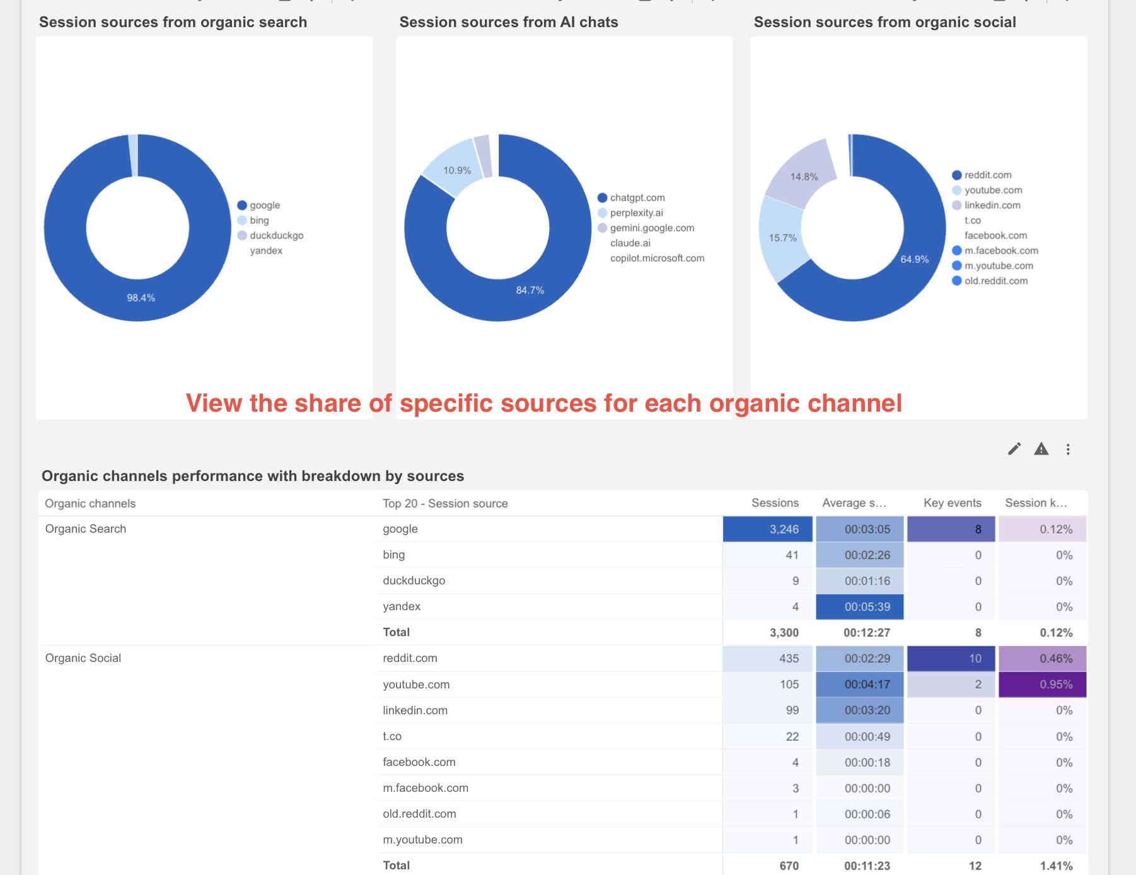Image resolution: width=1136 pixels, height=875 pixels.
Task: Select the linkedin.com legend entry
Action: coord(992,206)
